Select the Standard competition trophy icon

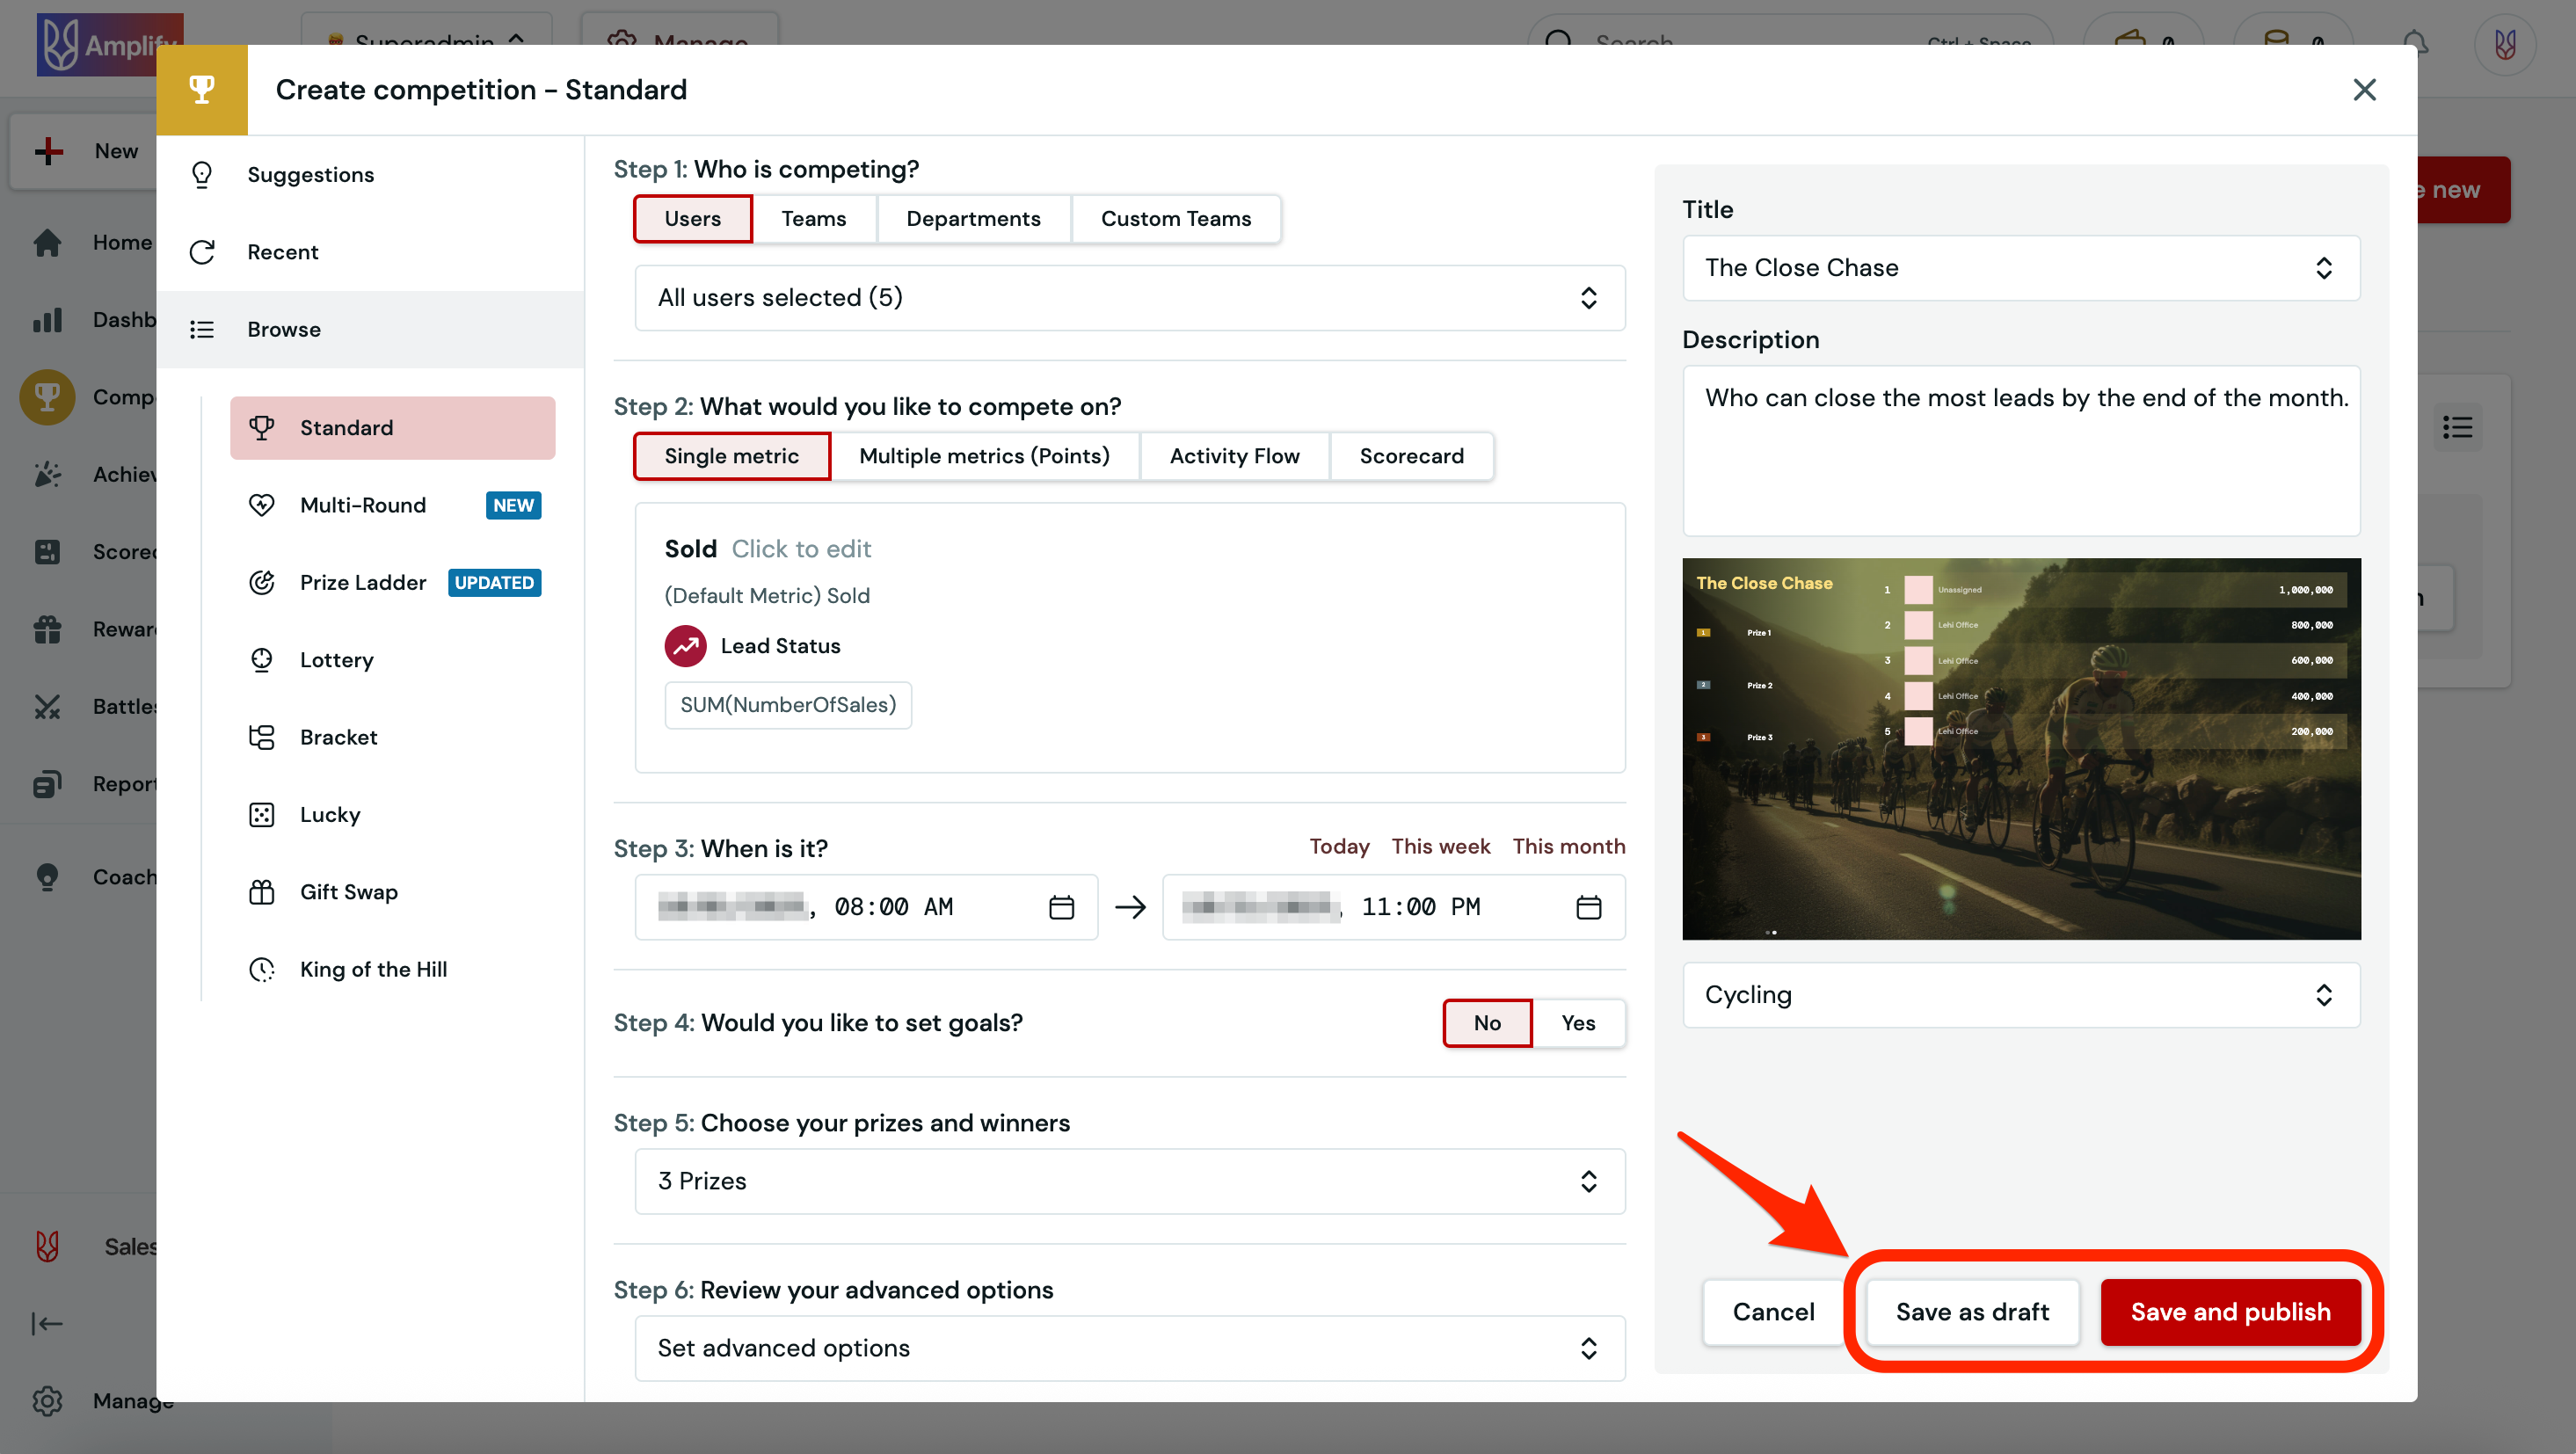point(262,428)
